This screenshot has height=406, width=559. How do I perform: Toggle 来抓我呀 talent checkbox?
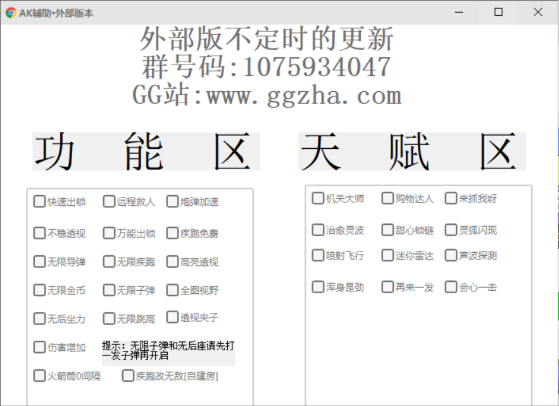(x=451, y=198)
